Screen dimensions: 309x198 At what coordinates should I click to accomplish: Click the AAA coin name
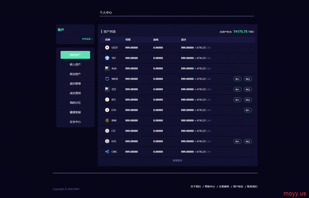114,68
